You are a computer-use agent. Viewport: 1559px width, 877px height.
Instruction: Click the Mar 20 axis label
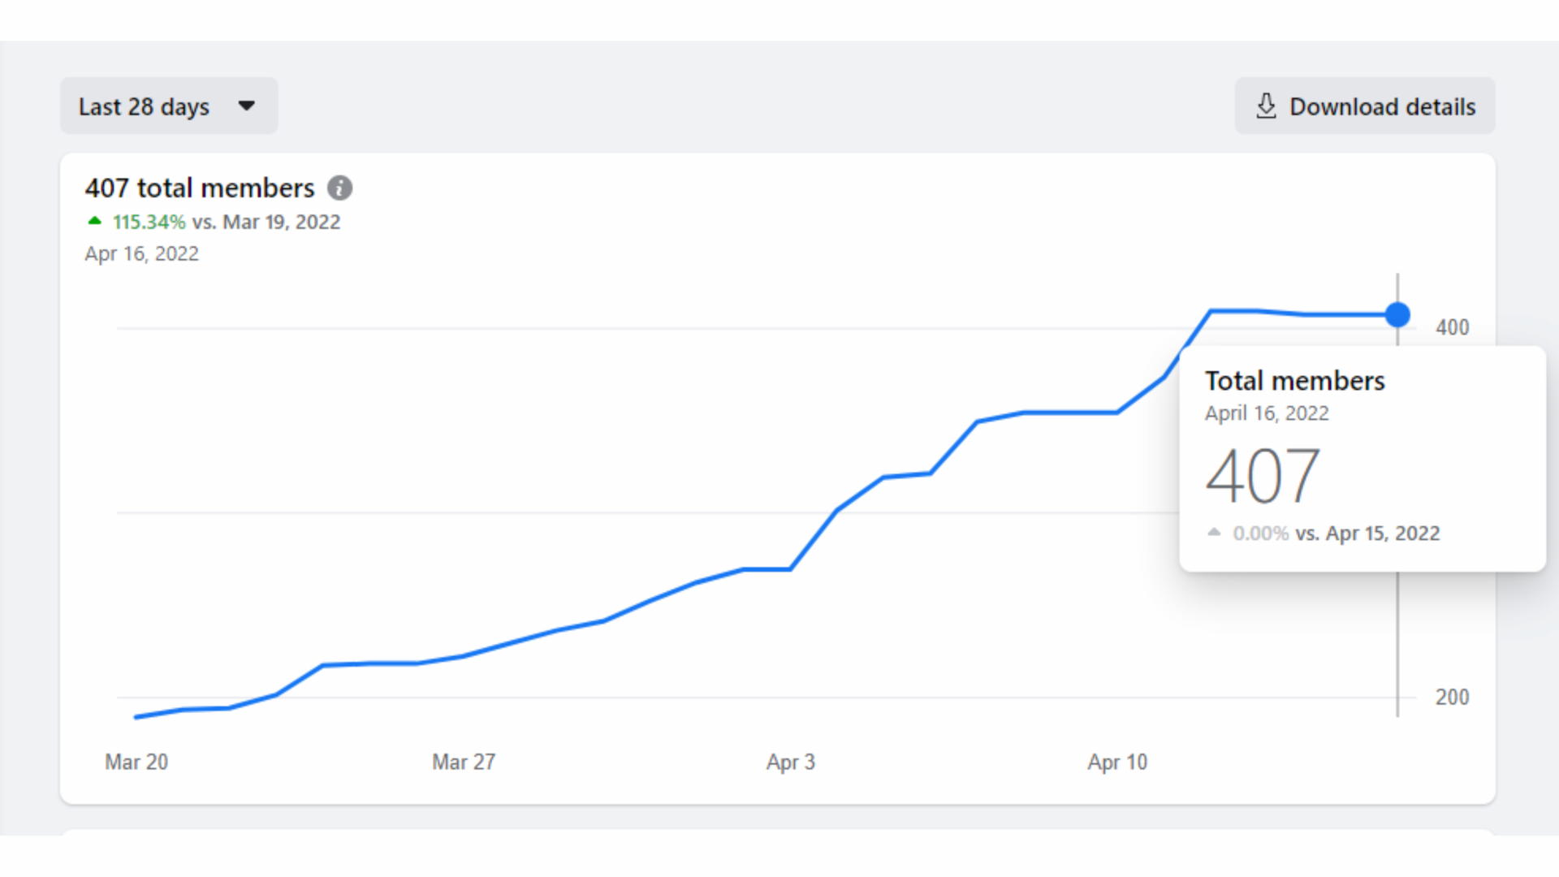point(136,763)
